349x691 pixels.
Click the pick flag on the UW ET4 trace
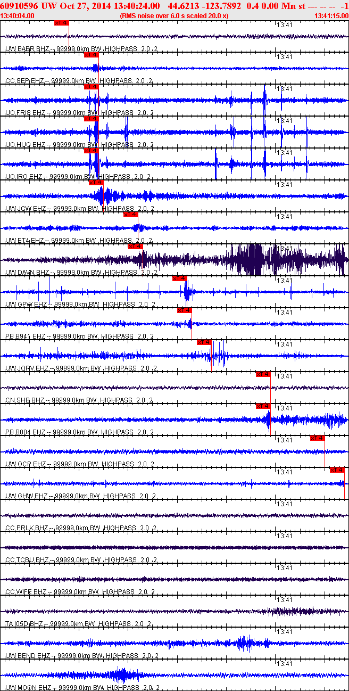[130, 215]
